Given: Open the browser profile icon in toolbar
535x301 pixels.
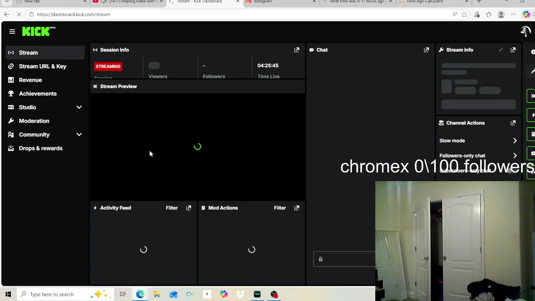Looking at the screenshot, I should point(501,14).
